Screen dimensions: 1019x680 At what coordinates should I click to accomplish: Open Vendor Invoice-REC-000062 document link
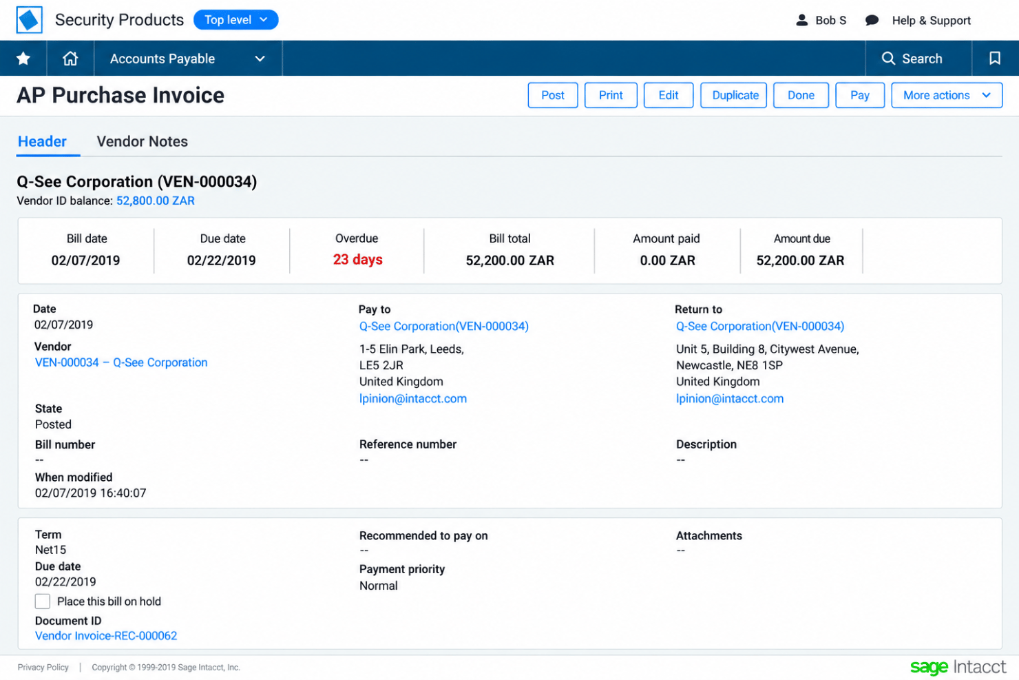[x=106, y=636]
